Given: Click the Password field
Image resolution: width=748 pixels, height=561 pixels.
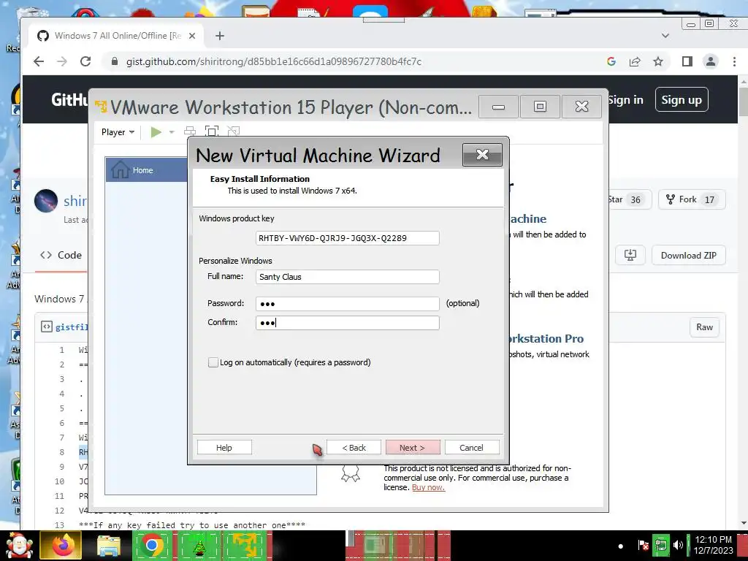Looking at the screenshot, I should pyautogui.click(x=347, y=304).
